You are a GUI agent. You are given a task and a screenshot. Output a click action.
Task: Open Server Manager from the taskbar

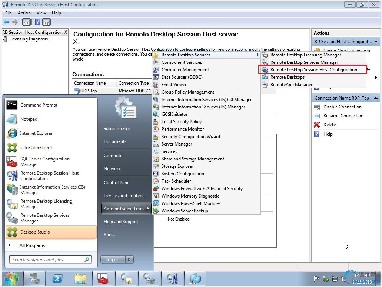click(x=34, y=278)
